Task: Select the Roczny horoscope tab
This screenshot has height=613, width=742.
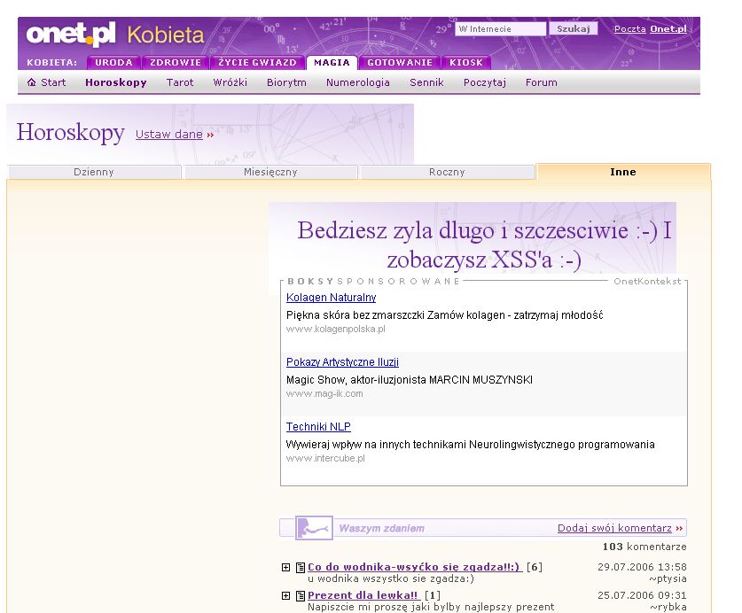Action: click(447, 172)
